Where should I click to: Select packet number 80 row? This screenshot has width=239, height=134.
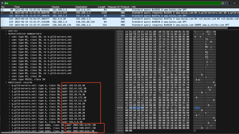[119, 10]
